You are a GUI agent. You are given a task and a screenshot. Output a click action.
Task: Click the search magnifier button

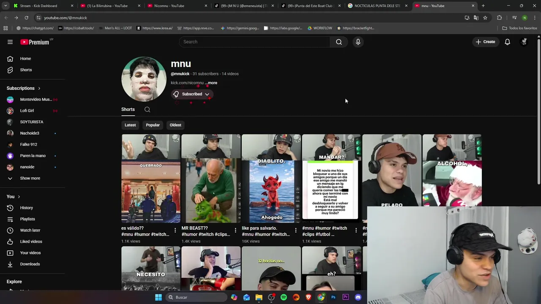(339, 42)
